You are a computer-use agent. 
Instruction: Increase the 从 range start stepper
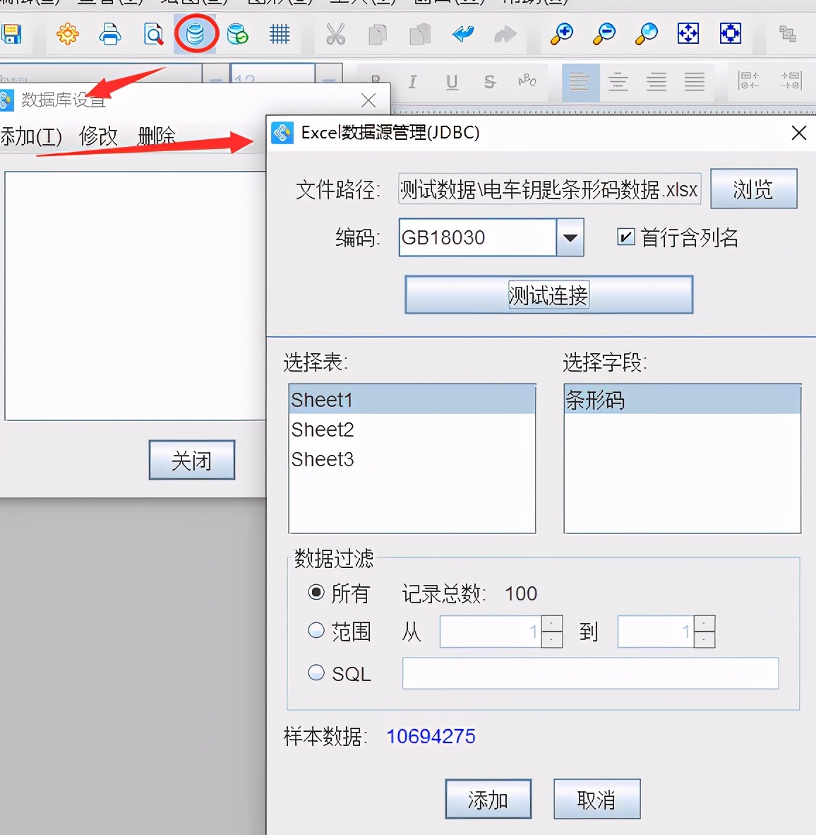(x=551, y=624)
